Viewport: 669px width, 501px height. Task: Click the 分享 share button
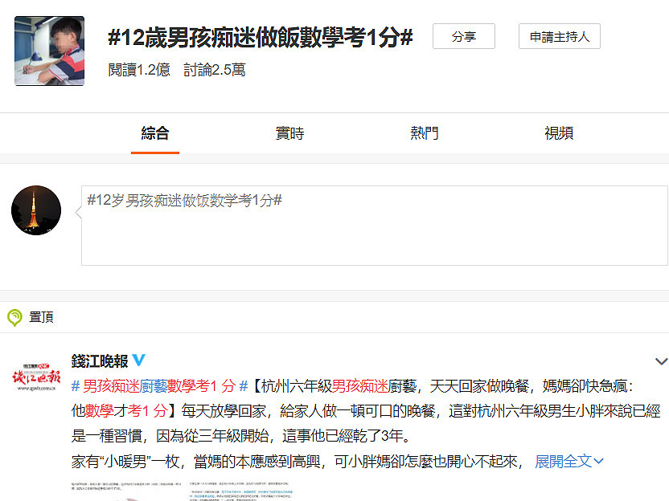pos(463,37)
